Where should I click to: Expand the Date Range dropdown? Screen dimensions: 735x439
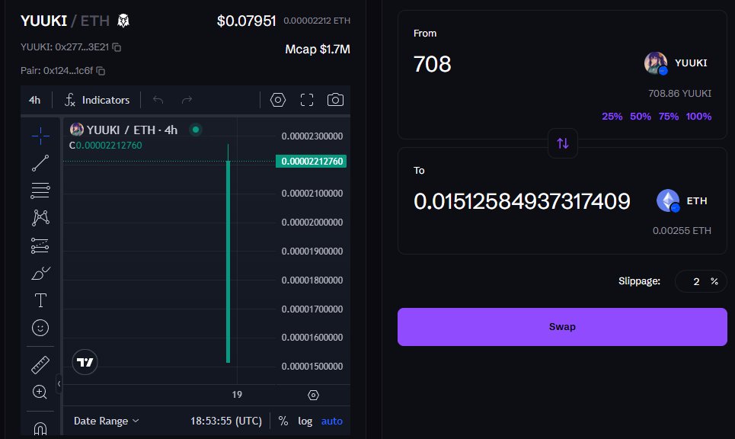[107, 421]
